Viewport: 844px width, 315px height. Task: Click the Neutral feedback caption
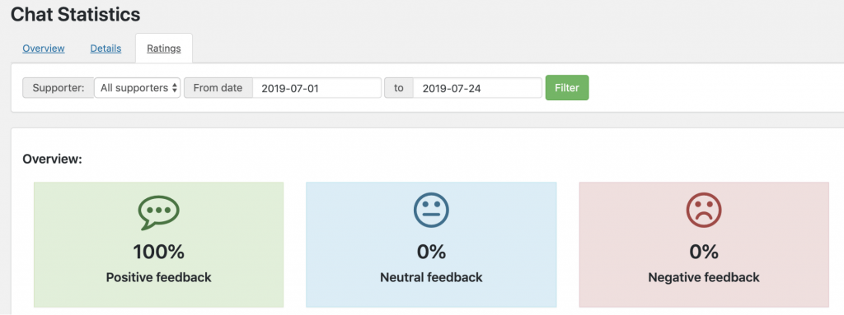[431, 277]
